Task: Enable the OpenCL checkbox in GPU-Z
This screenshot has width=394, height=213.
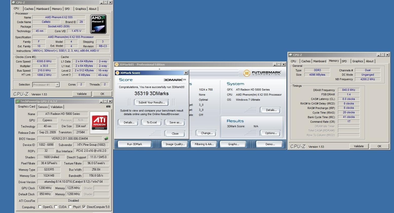Action: pyautogui.click(x=40, y=207)
